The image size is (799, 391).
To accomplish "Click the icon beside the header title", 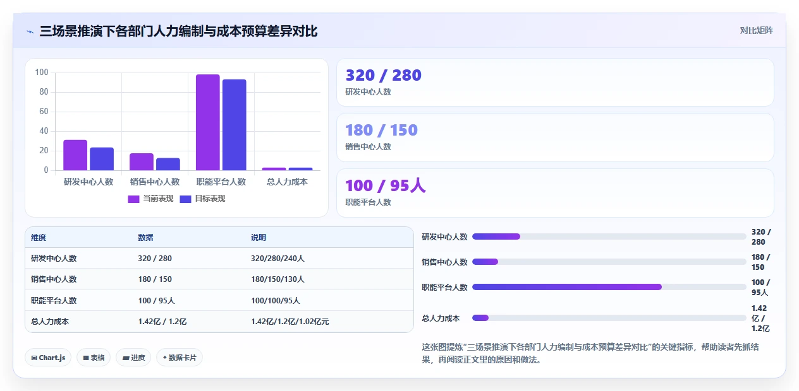I will [x=30, y=31].
